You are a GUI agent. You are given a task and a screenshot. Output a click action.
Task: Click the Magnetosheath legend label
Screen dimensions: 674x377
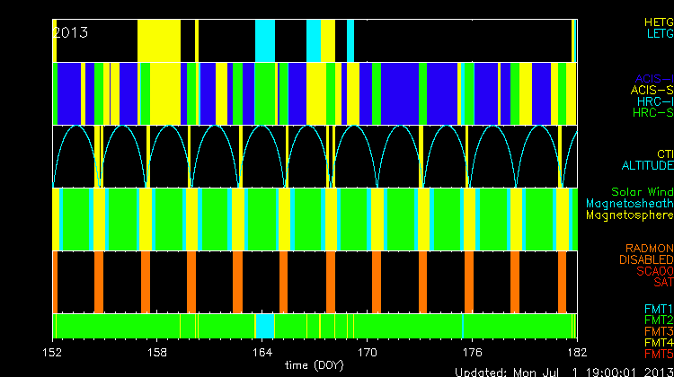(x=629, y=204)
